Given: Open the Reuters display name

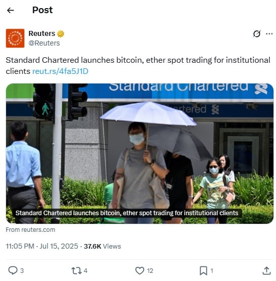Looking at the screenshot, I should point(41,33).
